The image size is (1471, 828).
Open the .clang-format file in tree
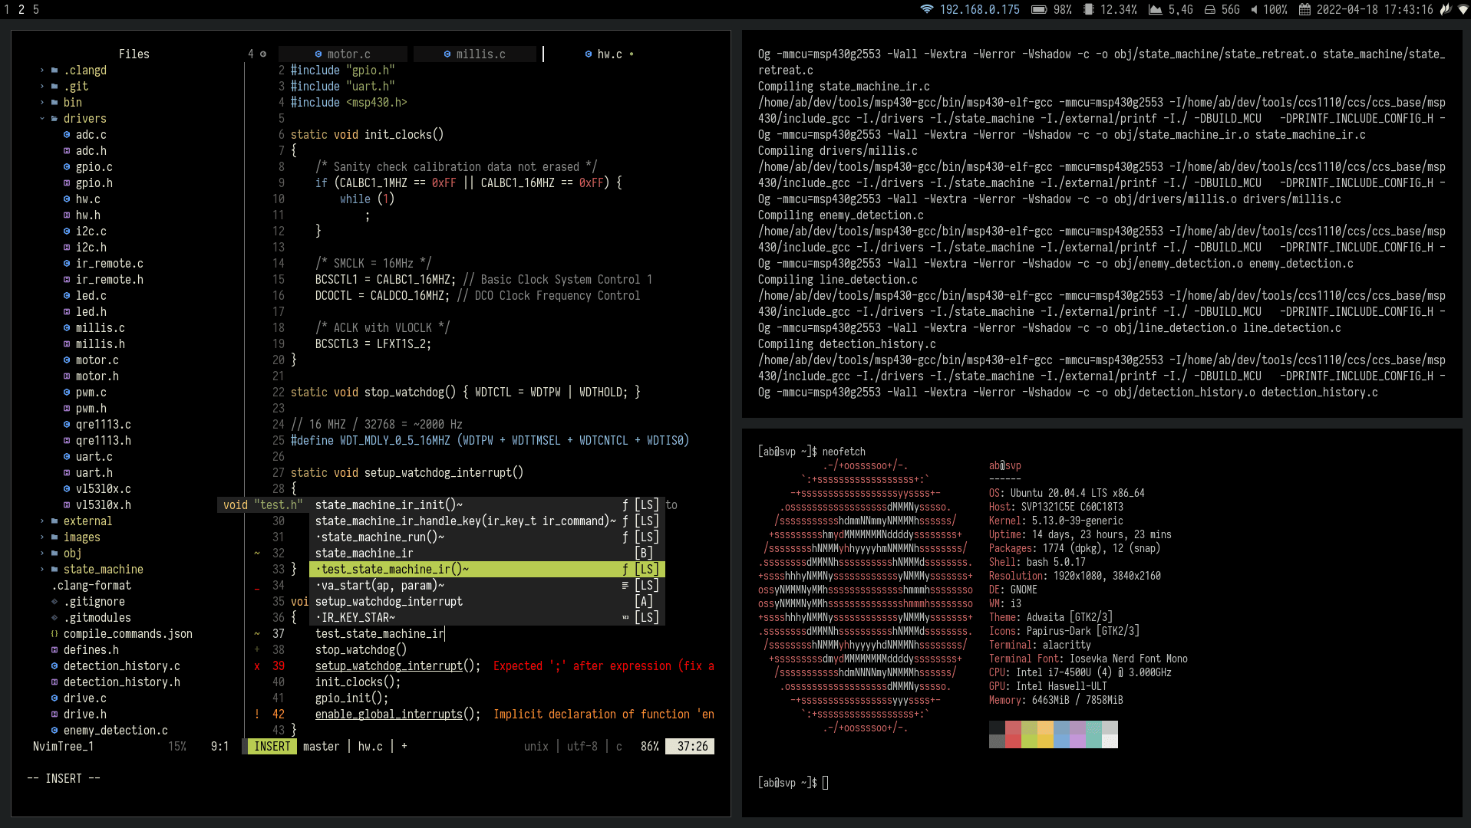(x=91, y=585)
